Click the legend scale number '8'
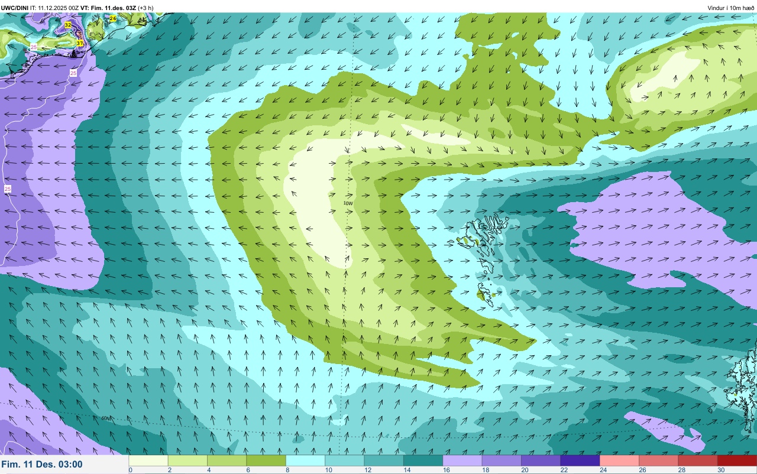Image resolution: width=757 pixels, height=474 pixels. click(x=287, y=470)
